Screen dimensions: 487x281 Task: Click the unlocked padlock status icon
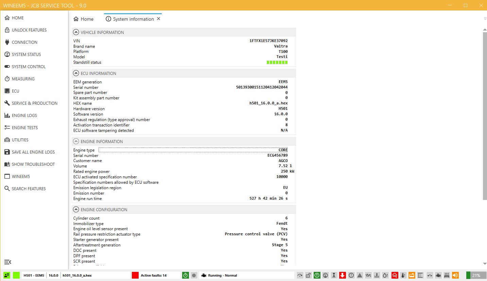point(309,275)
